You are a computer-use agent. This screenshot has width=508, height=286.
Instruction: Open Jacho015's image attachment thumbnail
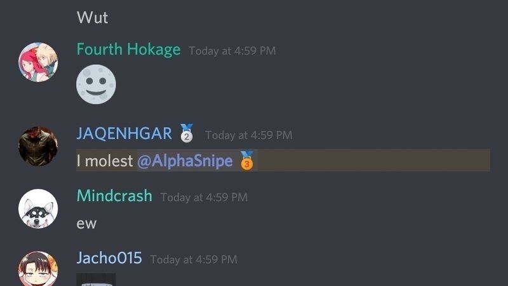tap(96, 280)
